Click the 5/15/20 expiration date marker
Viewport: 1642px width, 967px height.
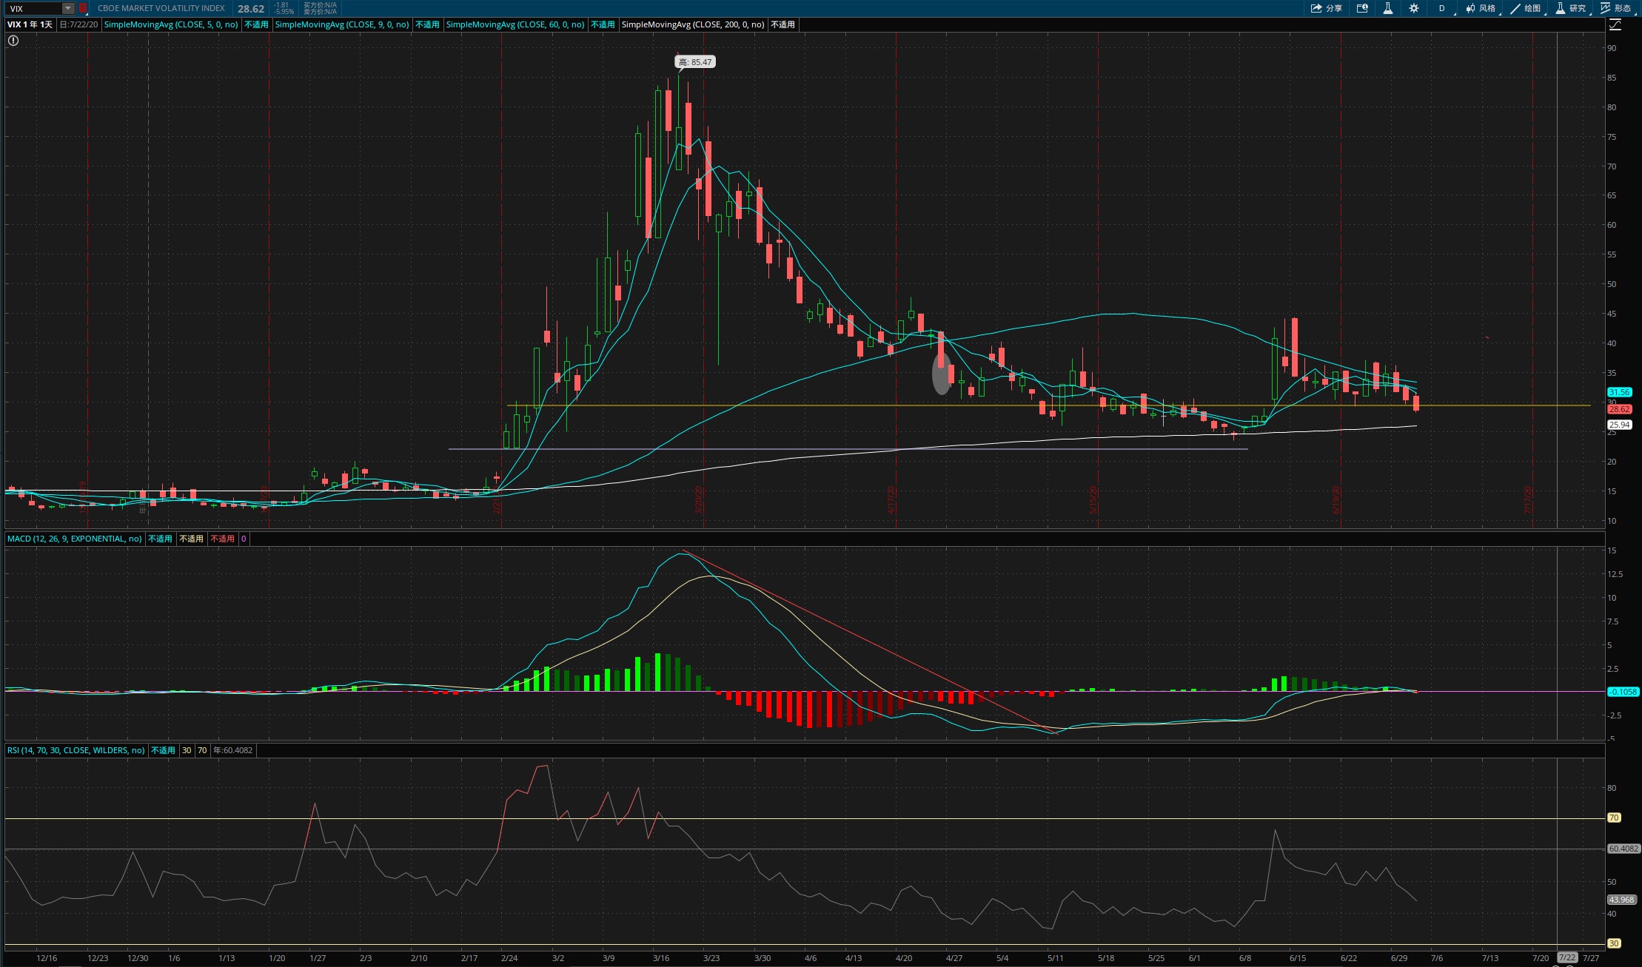tap(1093, 499)
